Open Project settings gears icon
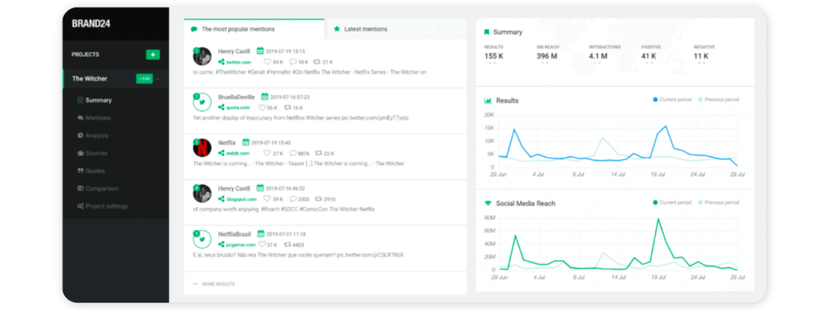This screenshot has height=310, width=828. click(80, 206)
